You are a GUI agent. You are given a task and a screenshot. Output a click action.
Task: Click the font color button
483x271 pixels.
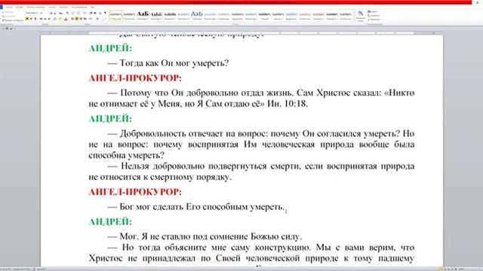tap(66, 19)
